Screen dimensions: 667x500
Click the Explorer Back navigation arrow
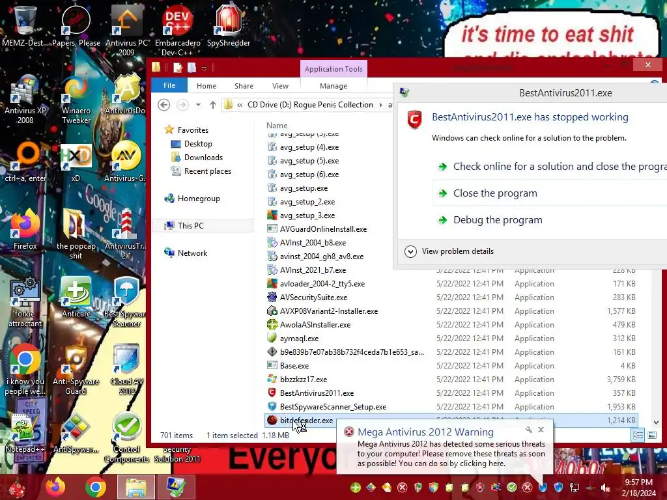click(164, 105)
